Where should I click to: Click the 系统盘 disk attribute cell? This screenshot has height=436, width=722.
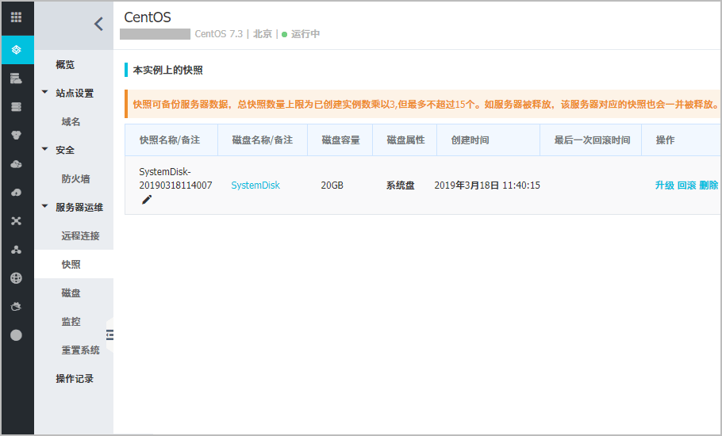click(400, 185)
